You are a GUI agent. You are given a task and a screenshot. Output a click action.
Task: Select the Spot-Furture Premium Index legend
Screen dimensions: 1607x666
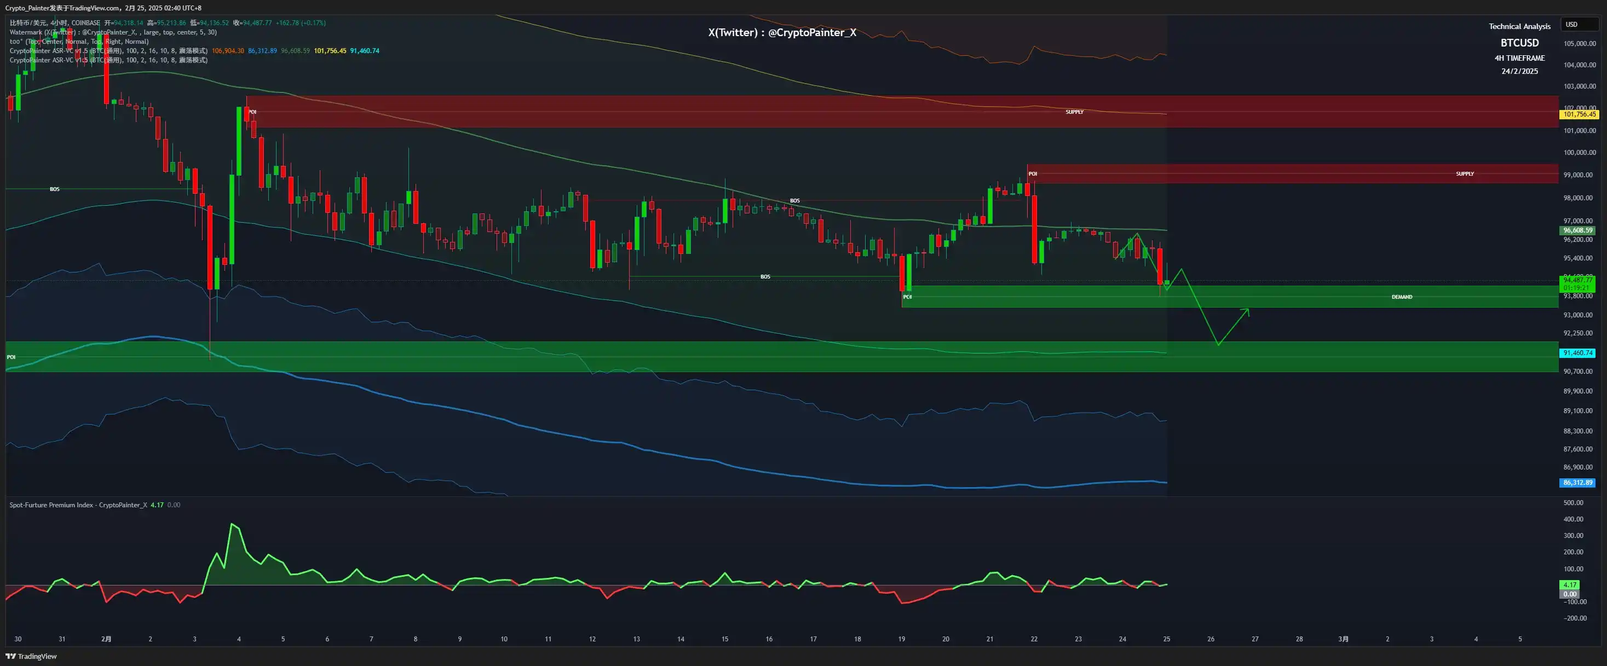[78, 505]
